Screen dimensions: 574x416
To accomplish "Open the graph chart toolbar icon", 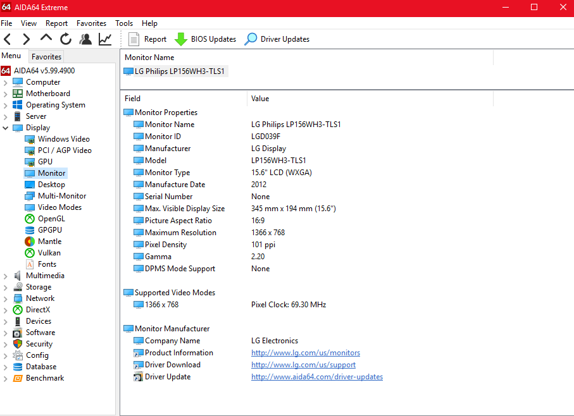I will 105,39.
